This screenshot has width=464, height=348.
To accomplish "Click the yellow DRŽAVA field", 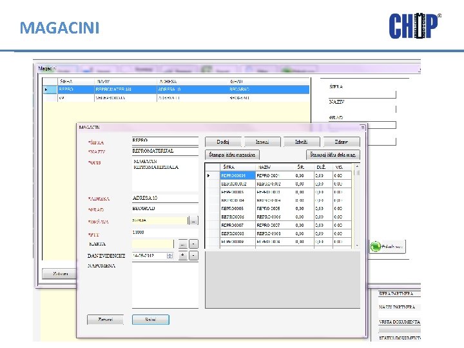I will point(160,220).
